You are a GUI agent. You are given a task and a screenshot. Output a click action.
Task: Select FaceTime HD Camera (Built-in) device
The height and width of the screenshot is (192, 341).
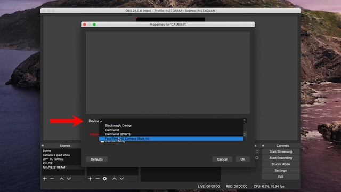[171, 139]
